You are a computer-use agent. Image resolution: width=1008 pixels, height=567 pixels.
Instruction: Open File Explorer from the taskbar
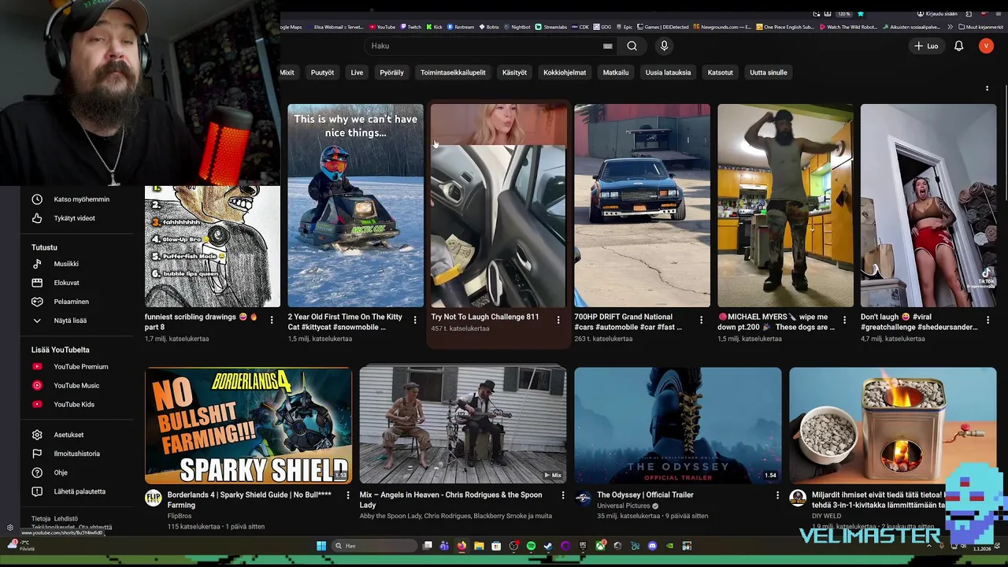click(x=479, y=546)
